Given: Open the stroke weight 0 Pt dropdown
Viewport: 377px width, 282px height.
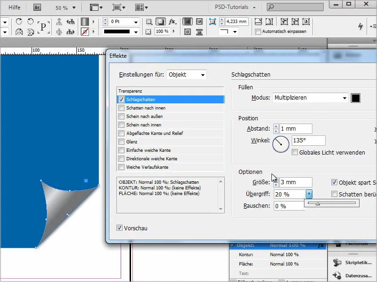Looking at the screenshot, I should pyautogui.click(x=136, y=22).
